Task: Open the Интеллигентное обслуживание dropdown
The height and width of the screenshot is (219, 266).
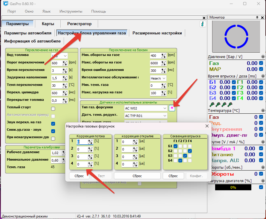Action: pos(158,78)
